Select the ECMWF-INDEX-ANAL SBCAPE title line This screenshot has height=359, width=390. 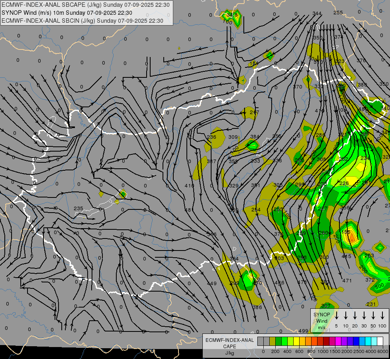pos(86,5)
